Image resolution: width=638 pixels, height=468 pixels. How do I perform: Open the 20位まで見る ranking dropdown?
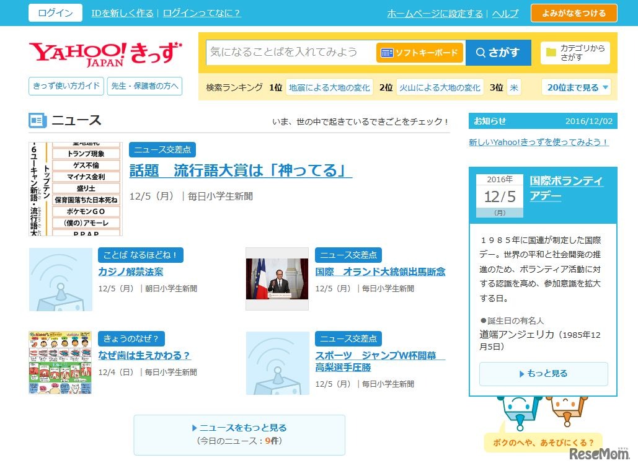(x=575, y=87)
